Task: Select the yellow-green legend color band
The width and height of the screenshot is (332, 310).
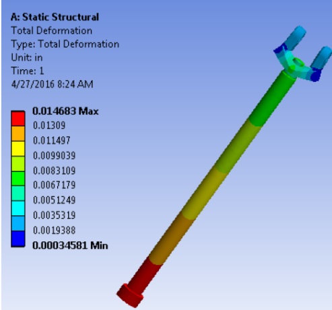Action: [18, 163]
